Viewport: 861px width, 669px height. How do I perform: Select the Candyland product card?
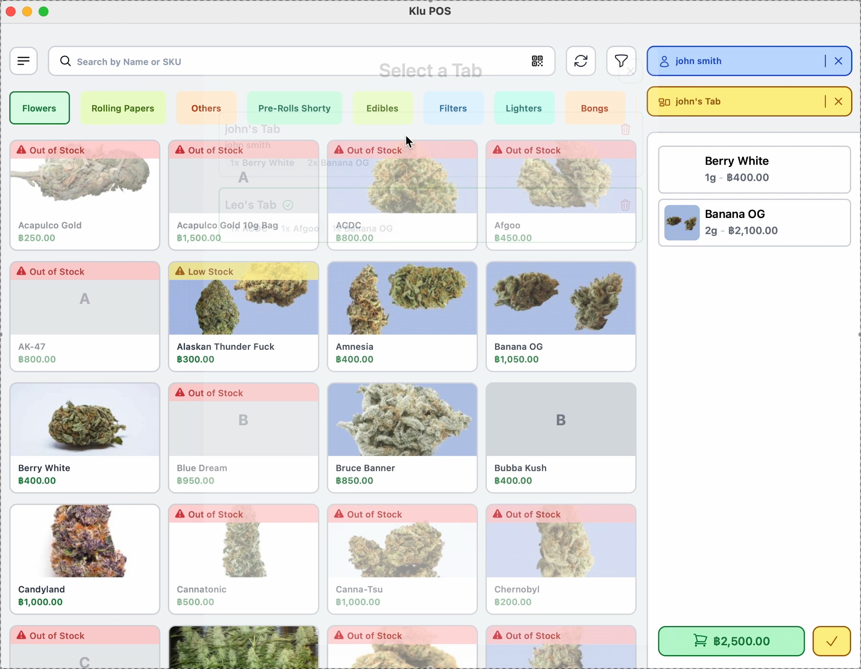point(85,559)
